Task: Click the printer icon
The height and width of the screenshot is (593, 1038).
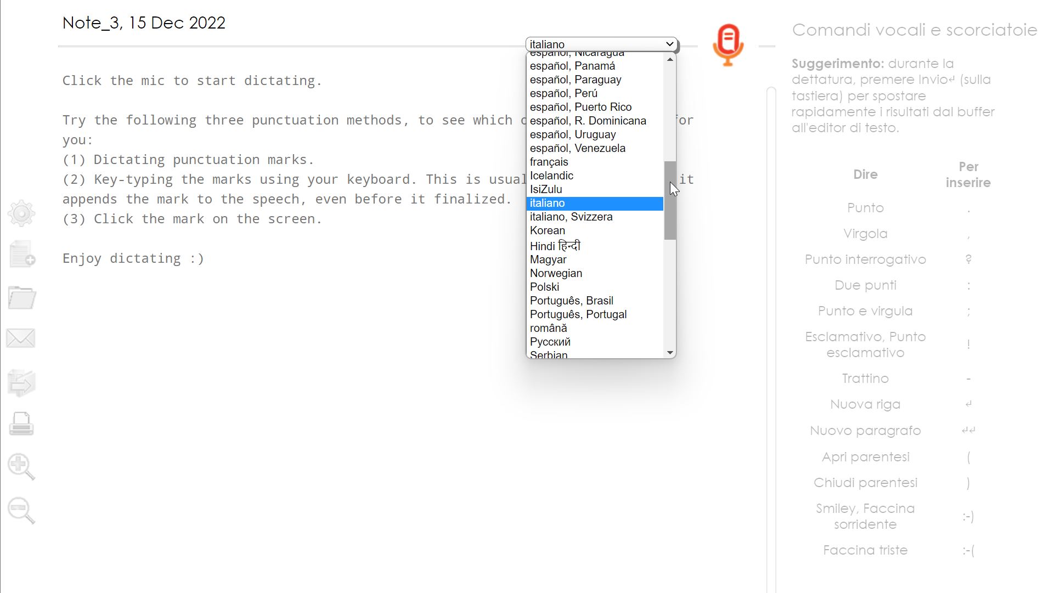Action: (21, 424)
